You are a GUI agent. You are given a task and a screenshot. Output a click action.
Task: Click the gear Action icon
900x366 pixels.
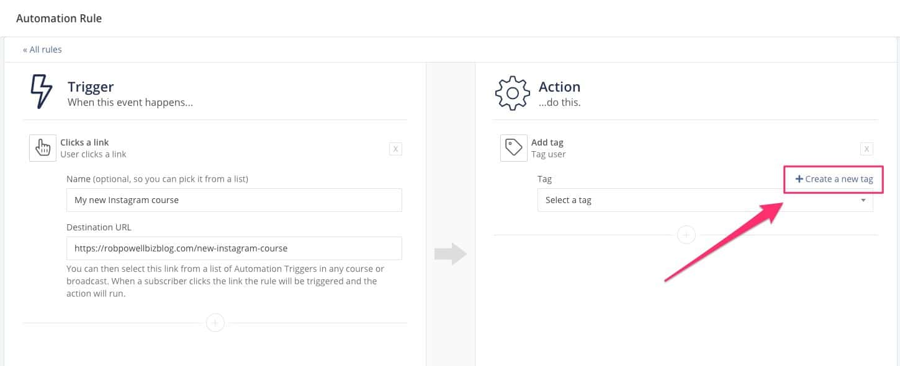point(512,92)
